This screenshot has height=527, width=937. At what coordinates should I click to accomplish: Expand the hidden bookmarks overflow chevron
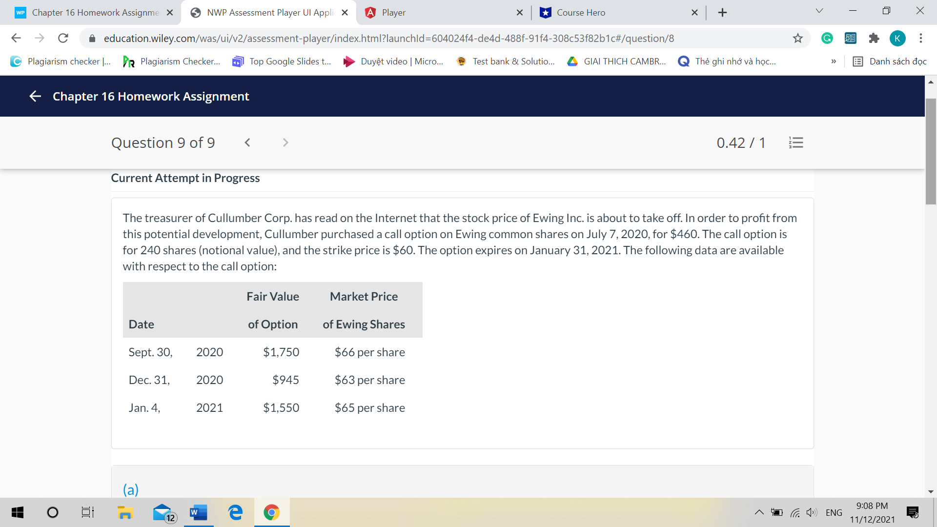pyautogui.click(x=834, y=61)
